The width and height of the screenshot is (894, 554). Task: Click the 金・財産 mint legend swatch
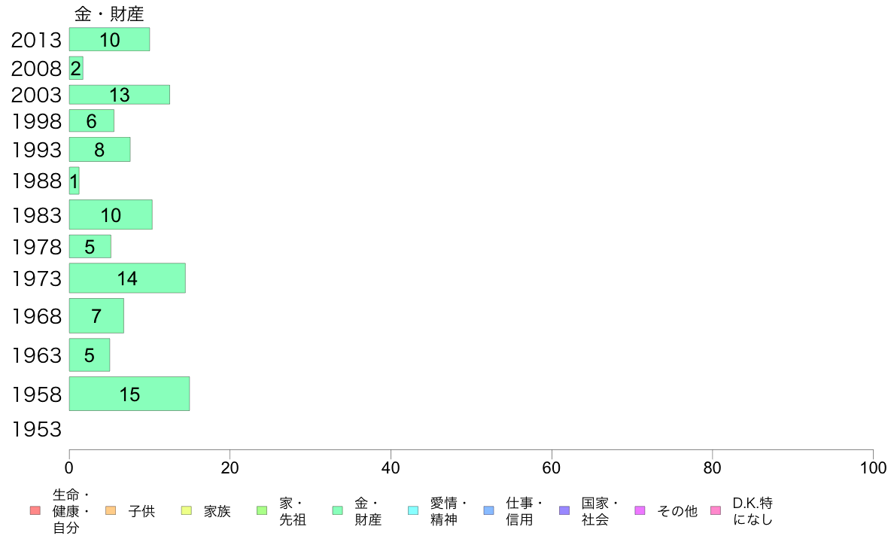[338, 510]
